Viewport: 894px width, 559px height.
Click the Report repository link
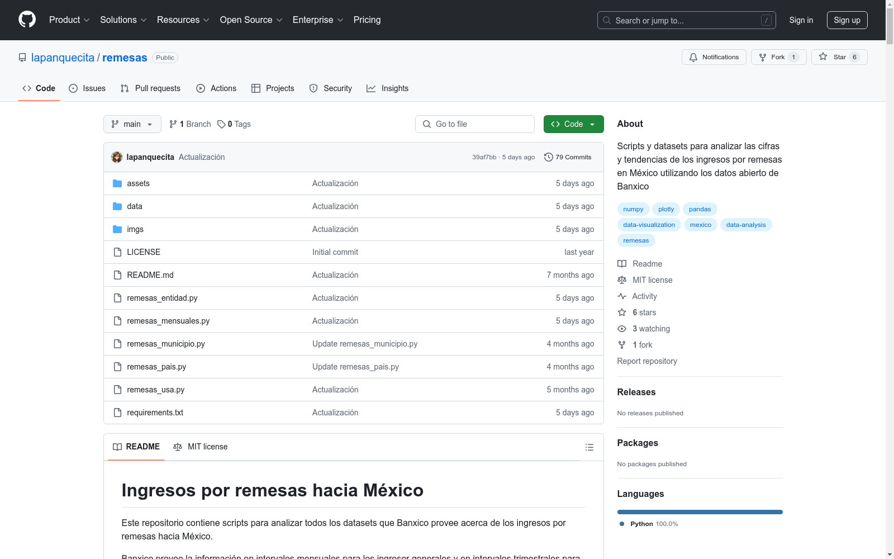647,361
